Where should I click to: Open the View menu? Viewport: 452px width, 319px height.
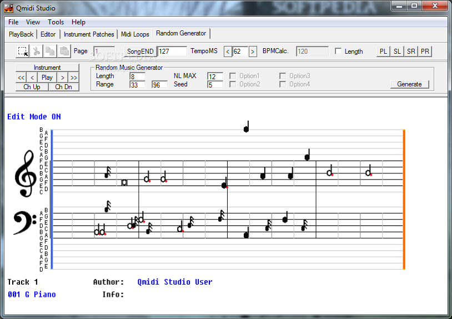[33, 22]
